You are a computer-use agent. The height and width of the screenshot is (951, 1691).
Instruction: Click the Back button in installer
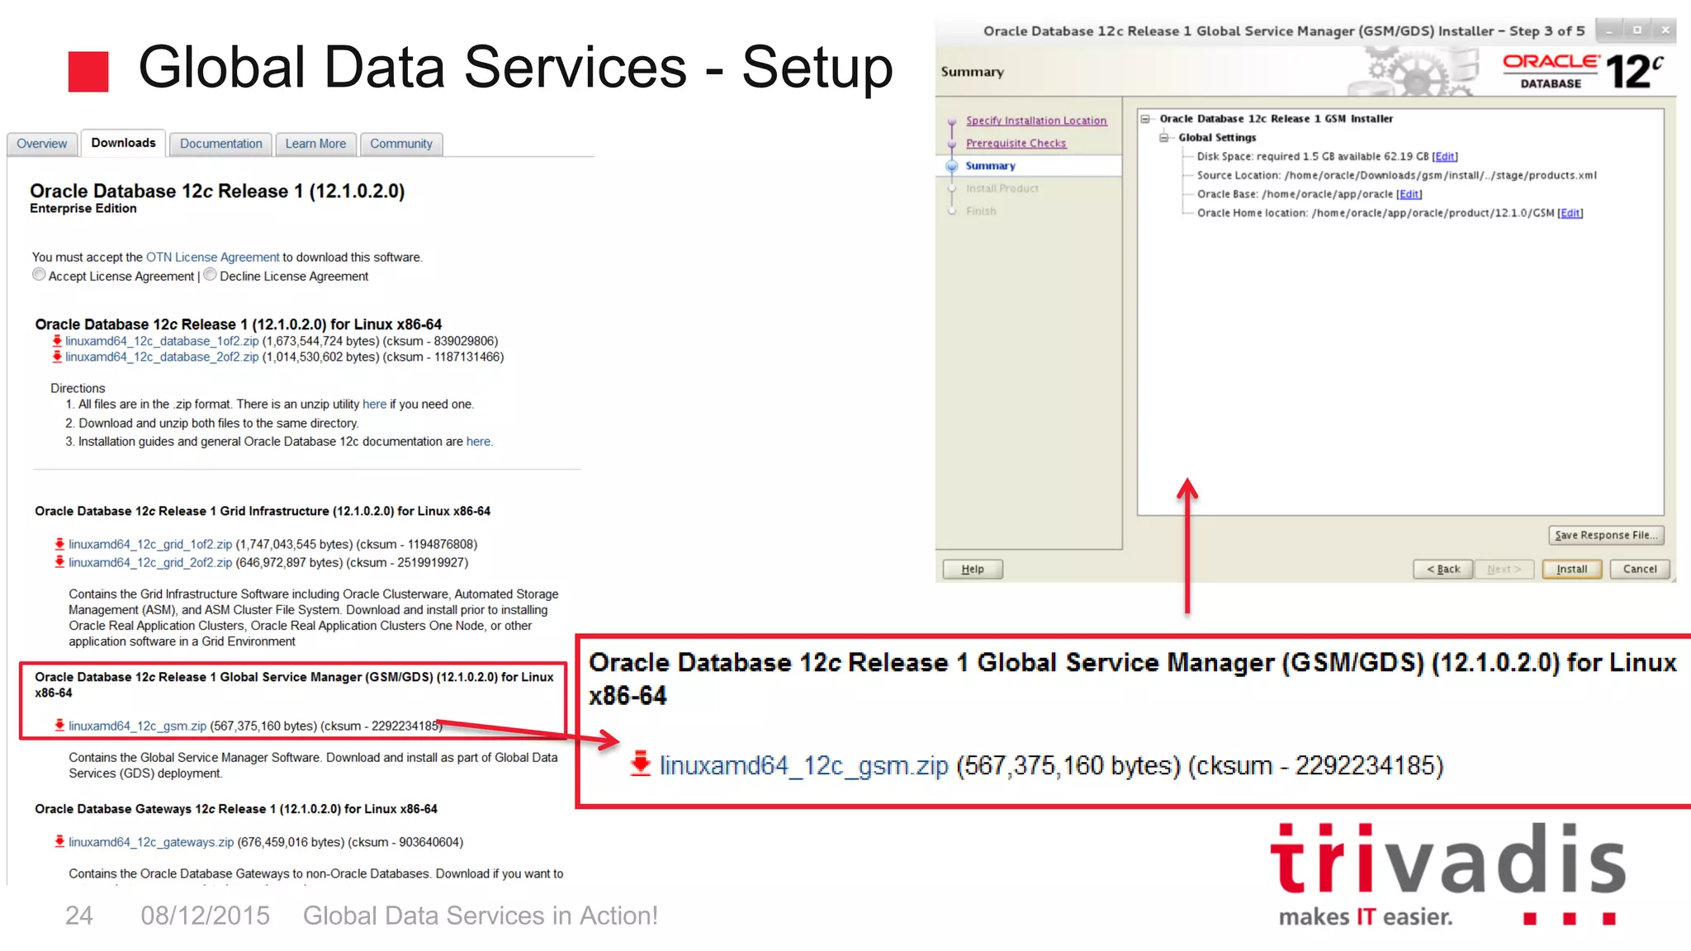(1442, 569)
